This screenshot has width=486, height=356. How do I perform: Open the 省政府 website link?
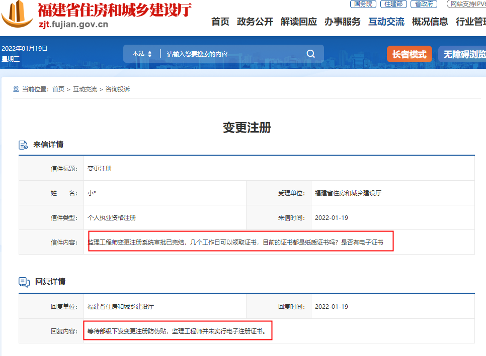click(424, 4)
